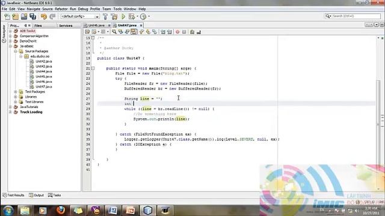Select the Truck Loading project
Screen dimensions: 385x216
click(31, 112)
